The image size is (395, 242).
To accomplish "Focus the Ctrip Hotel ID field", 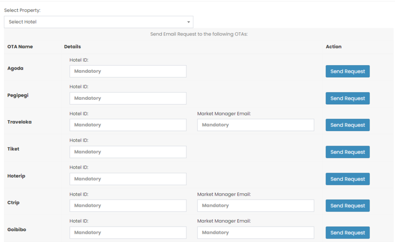I will pyautogui.click(x=128, y=206).
